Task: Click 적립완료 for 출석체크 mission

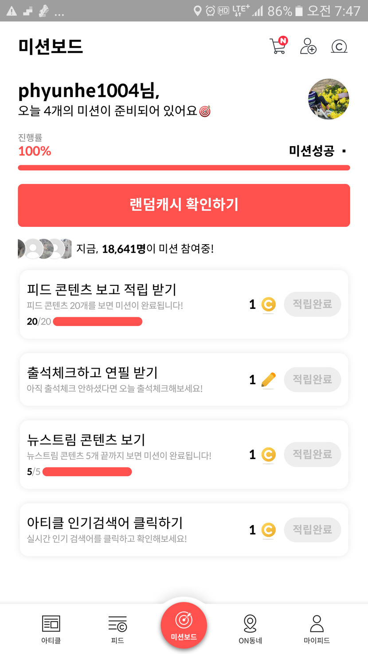Action: tap(312, 379)
